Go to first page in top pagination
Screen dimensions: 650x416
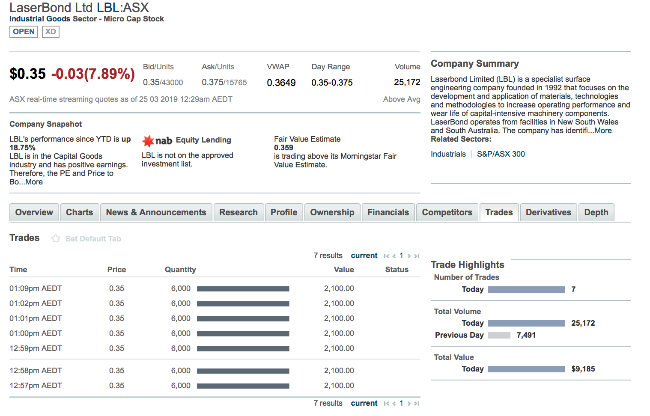[x=387, y=256]
